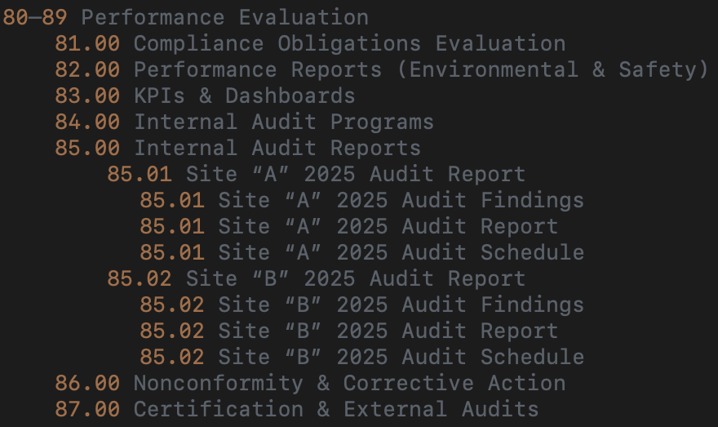This screenshot has height=427, width=718.
Task: Click the orange 82.00 code number
Action: (87, 69)
